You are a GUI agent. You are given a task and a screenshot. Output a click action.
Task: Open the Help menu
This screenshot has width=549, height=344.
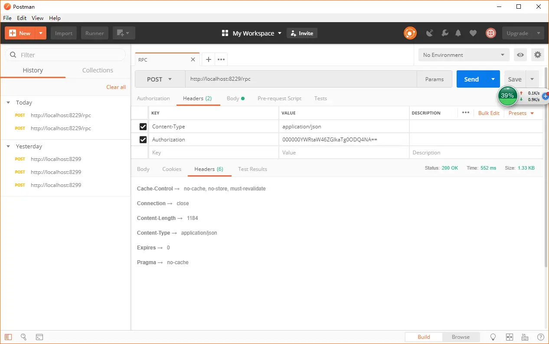tap(55, 18)
